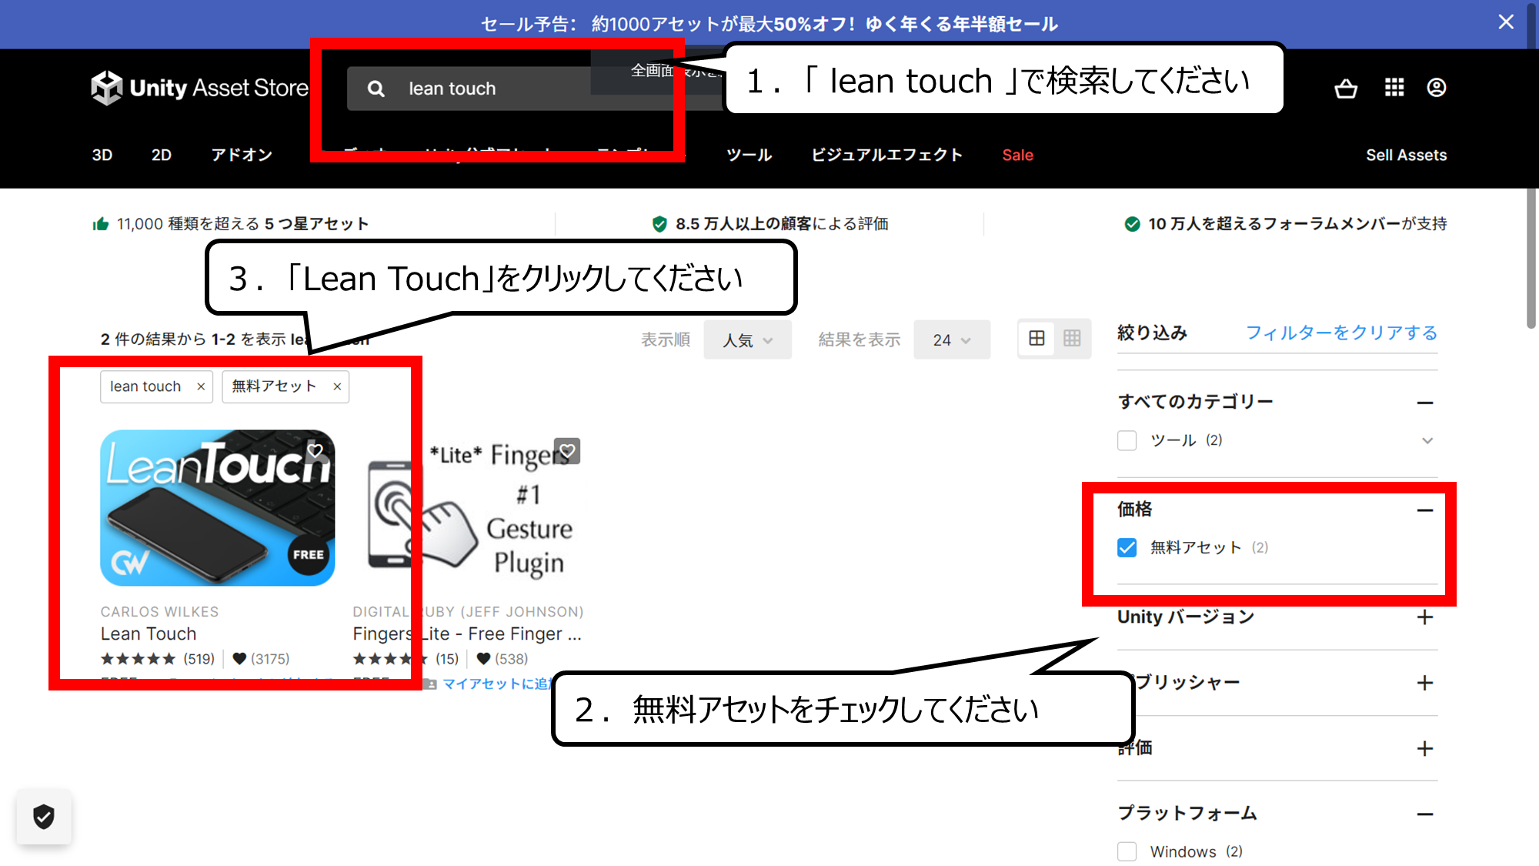1539x866 pixels.
Task: Collapse the すべてのカテゴリー section
Action: [1425, 403]
